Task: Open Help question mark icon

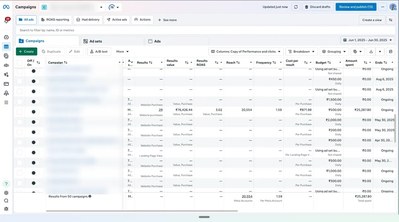Action: 6,184
